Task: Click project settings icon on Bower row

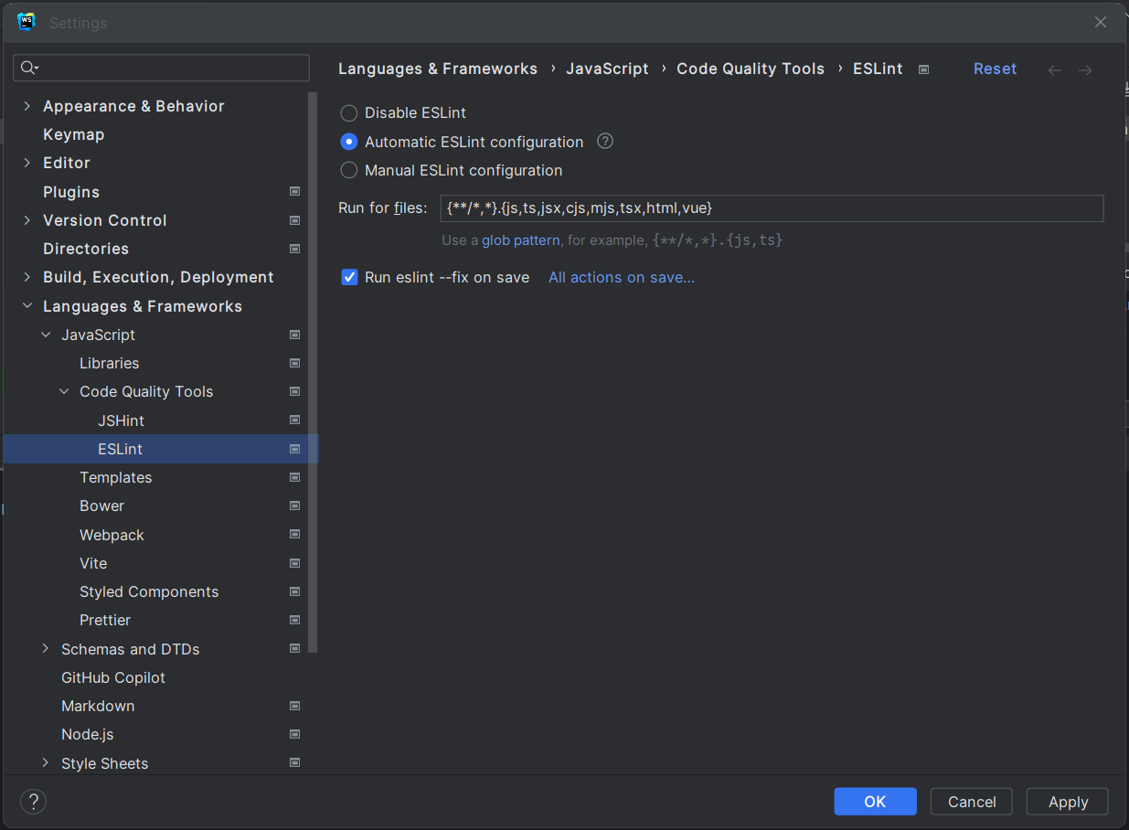Action: coord(294,505)
